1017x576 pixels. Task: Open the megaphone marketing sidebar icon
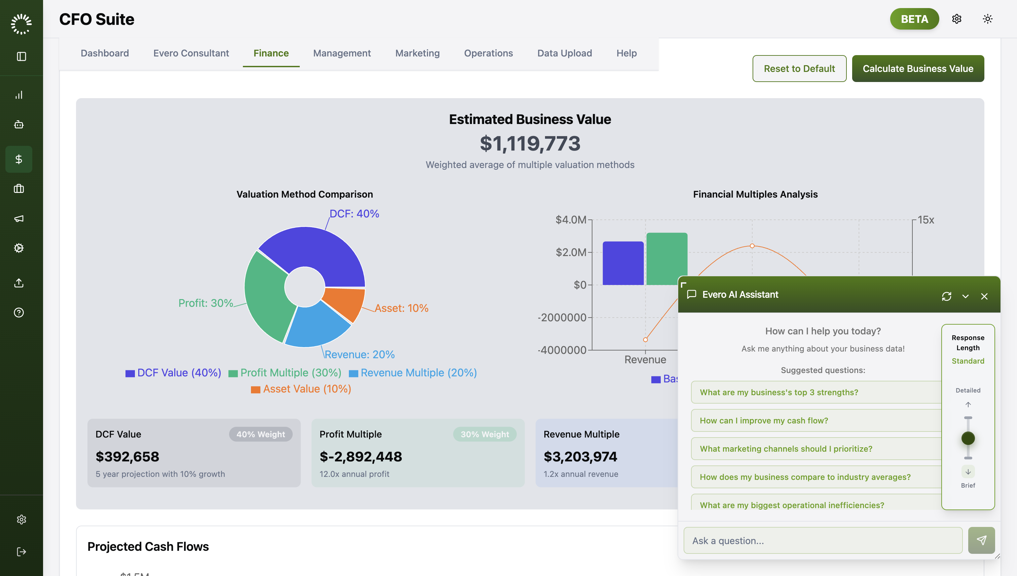[19, 218]
